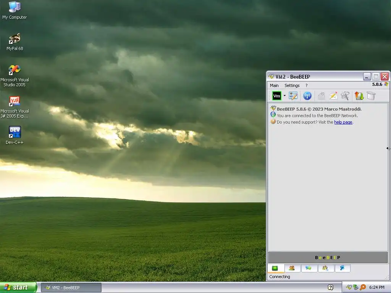The image size is (391, 293).
Task: Click VM2 - BeeBEEP taskbar button
Action: pyautogui.click(x=71, y=288)
